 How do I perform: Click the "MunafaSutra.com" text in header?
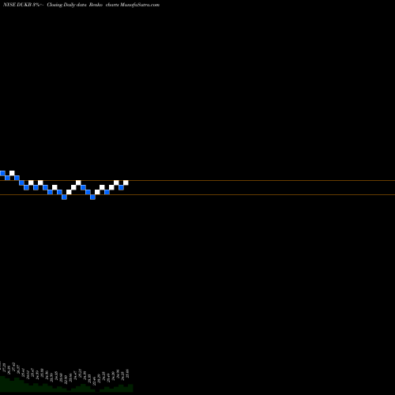(140, 5)
